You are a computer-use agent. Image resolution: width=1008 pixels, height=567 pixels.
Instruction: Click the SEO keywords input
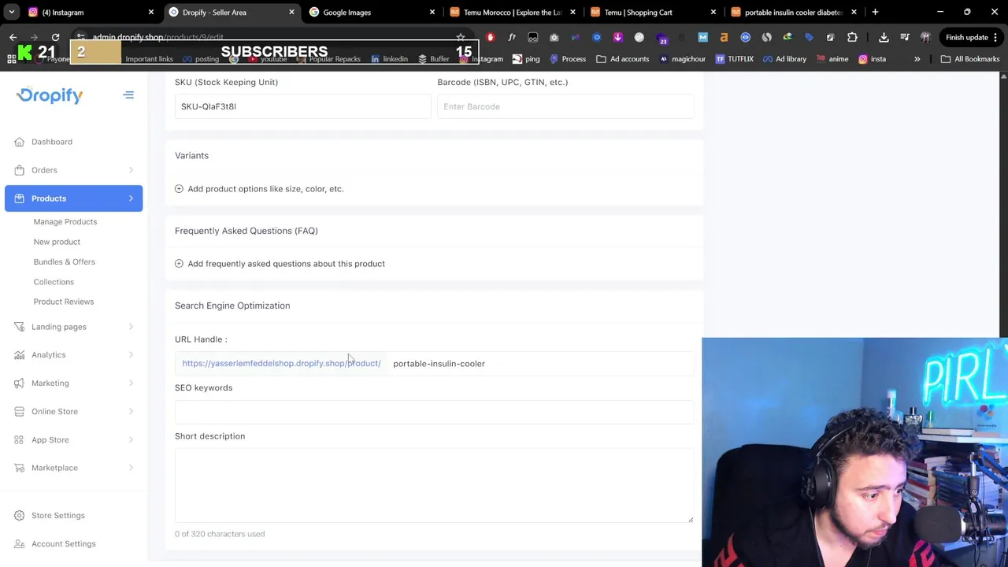[434, 412]
